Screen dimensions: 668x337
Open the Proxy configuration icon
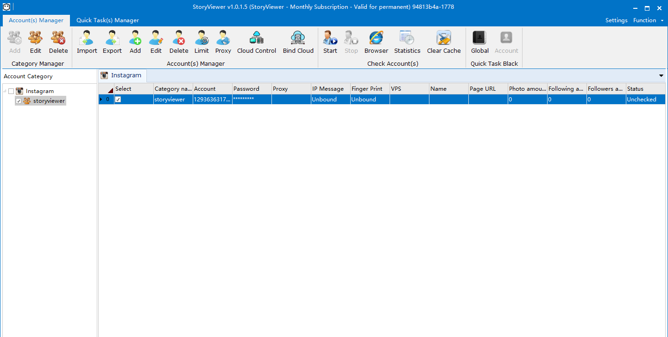pyautogui.click(x=223, y=42)
